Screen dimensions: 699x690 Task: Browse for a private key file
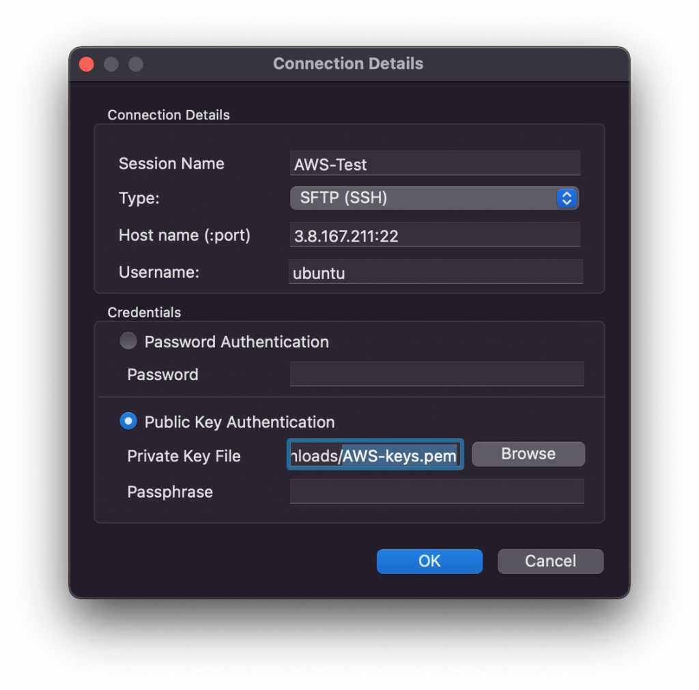coord(528,455)
